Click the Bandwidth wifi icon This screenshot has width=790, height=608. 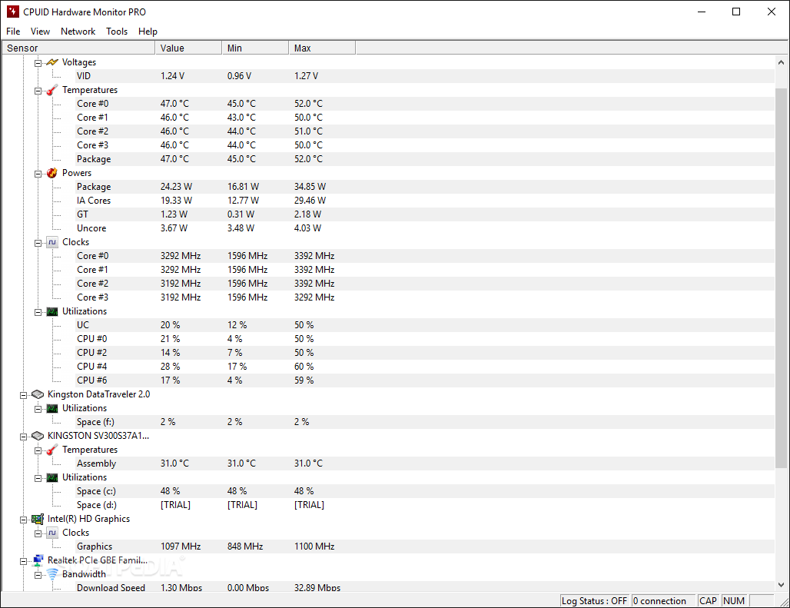pyautogui.click(x=52, y=574)
